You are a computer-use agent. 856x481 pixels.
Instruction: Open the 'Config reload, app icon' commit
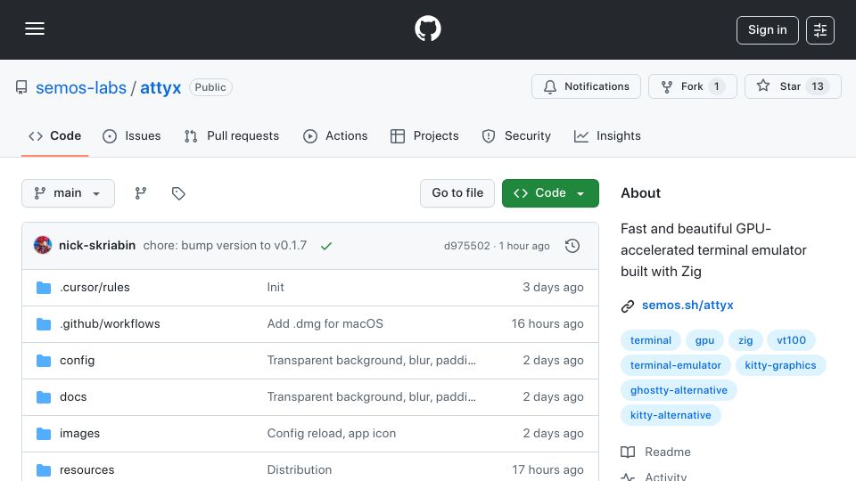(332, 434)
